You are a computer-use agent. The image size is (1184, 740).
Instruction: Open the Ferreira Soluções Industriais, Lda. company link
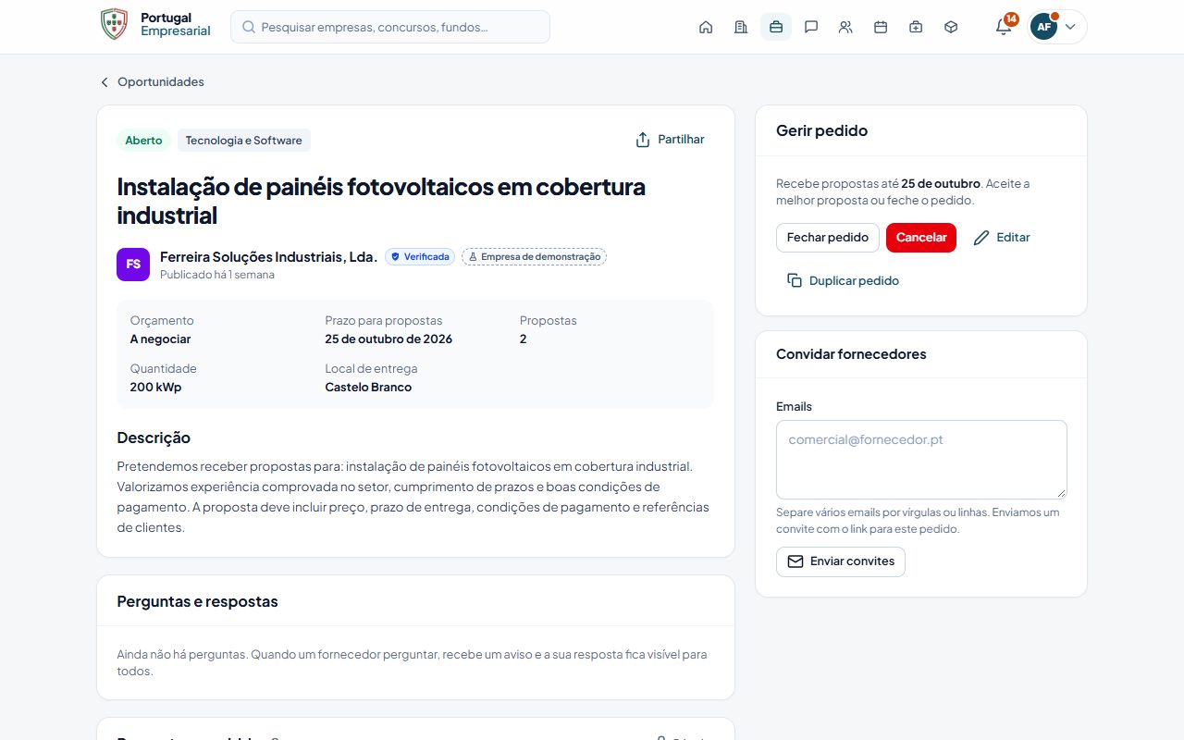[268, 256]
